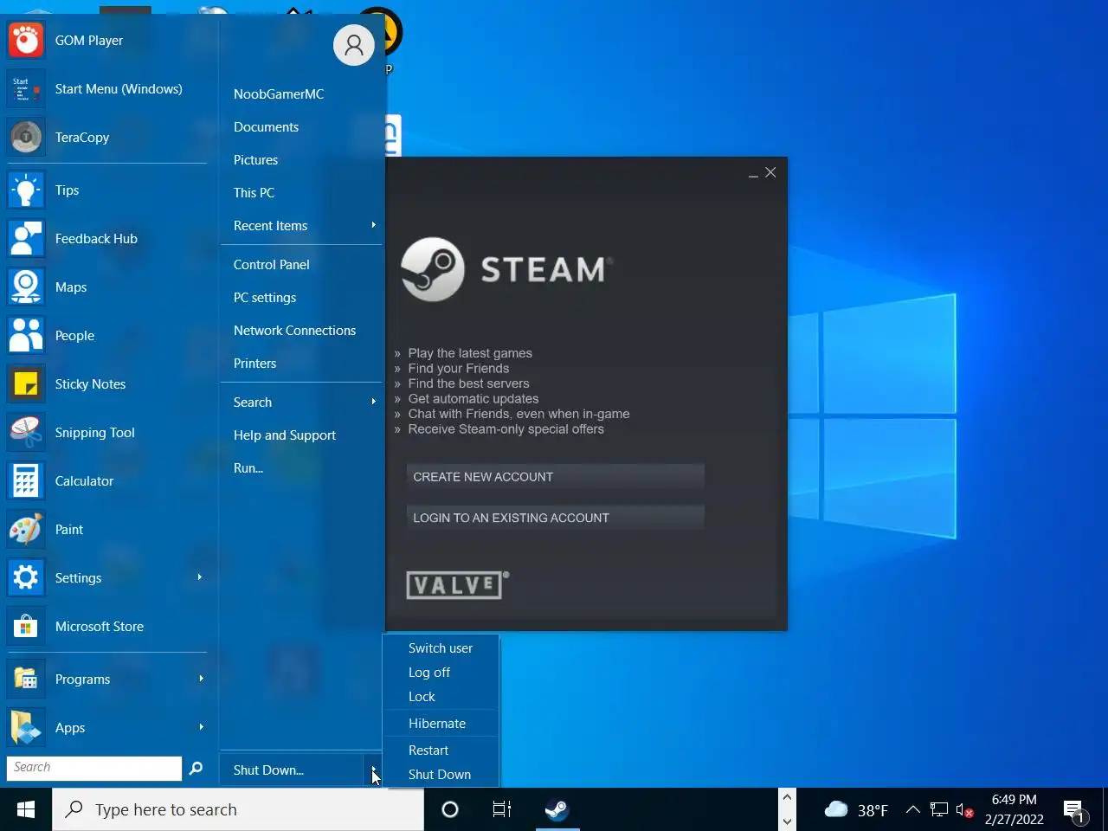
Task: Open the Settings gear icon
Action: [26, 577]
